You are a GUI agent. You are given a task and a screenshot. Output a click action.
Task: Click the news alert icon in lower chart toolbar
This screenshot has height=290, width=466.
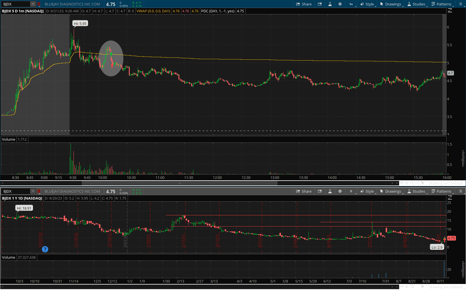tap(320, 191)
